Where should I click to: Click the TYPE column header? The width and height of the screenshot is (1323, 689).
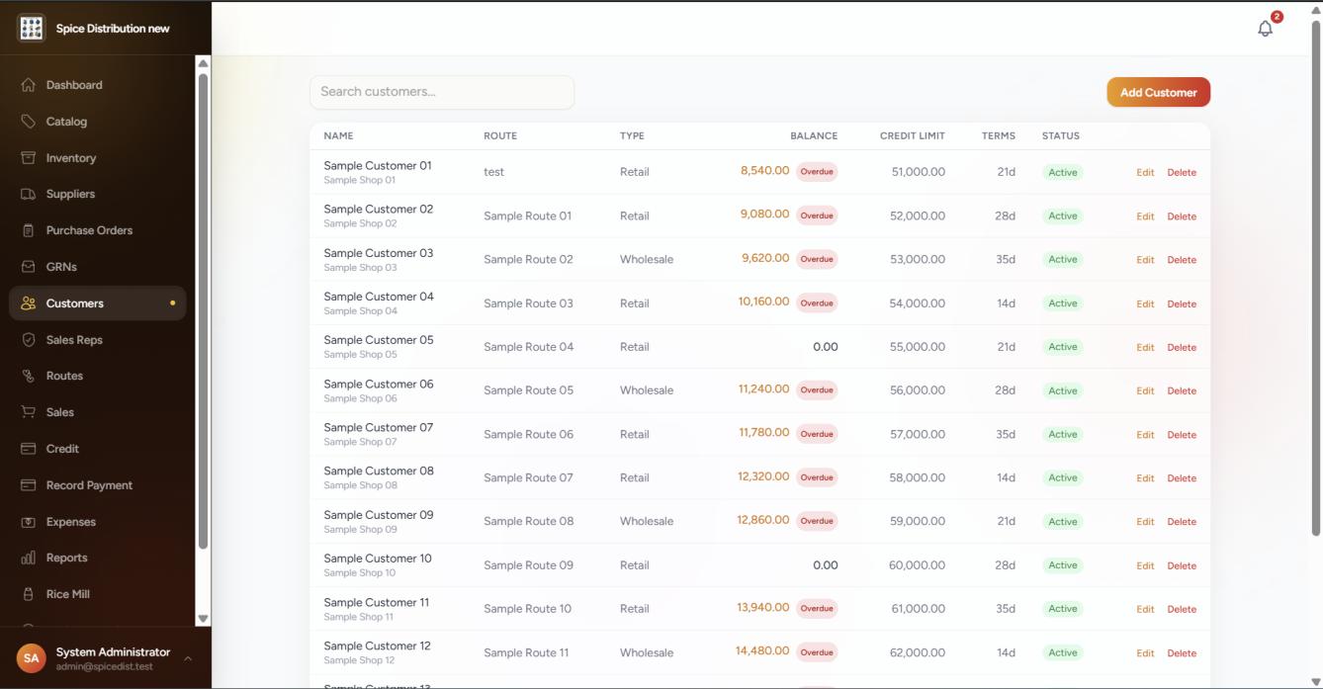pos(632,136)
